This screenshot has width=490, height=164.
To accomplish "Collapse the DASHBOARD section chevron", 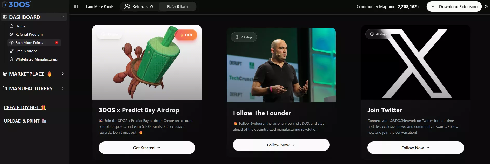I will [x=63, y=17].
